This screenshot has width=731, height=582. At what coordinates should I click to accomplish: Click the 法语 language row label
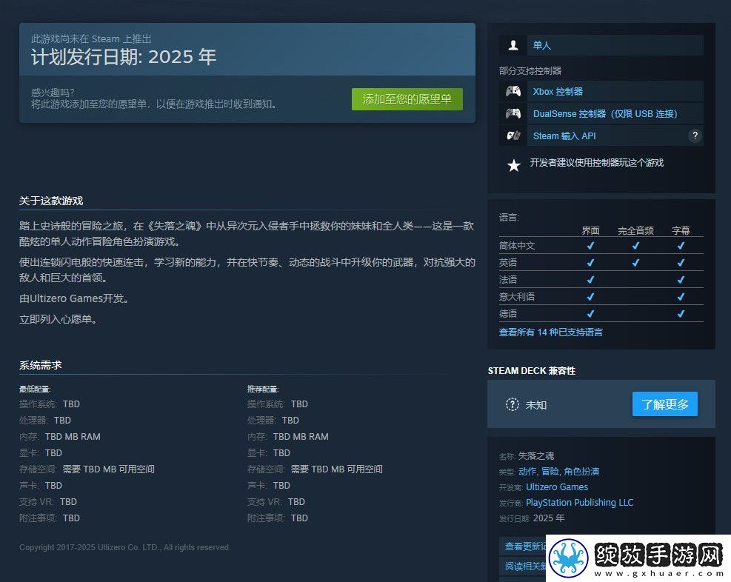(x=507, y=280)
